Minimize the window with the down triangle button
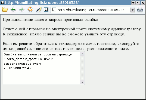 click(133, 3)
